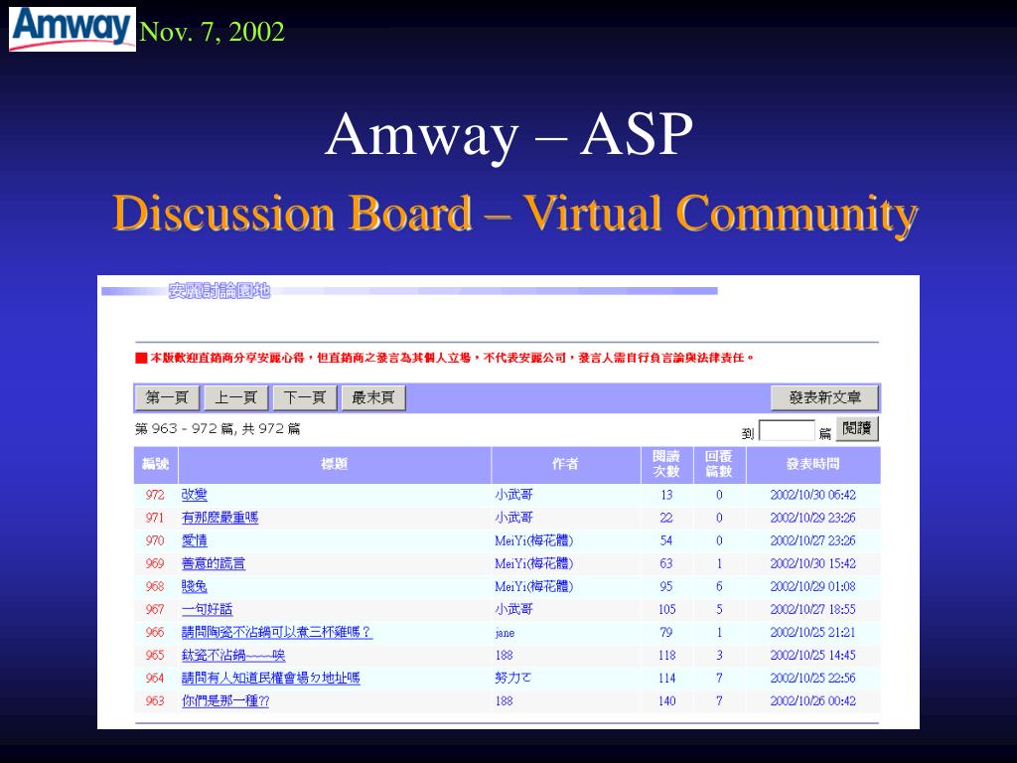Click post number 963
This screenshot has width=1017, height=763.
pyautogui.click(x=155, y=700)
